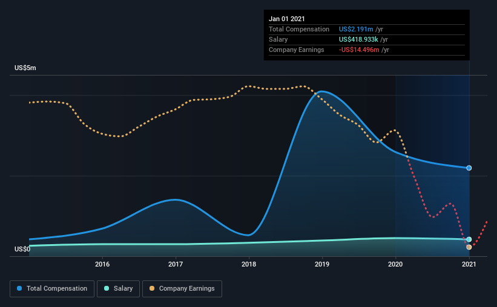Click the US$418.933k salary value
The height and width of the screenshot is (307, 497).
point(358,39)
